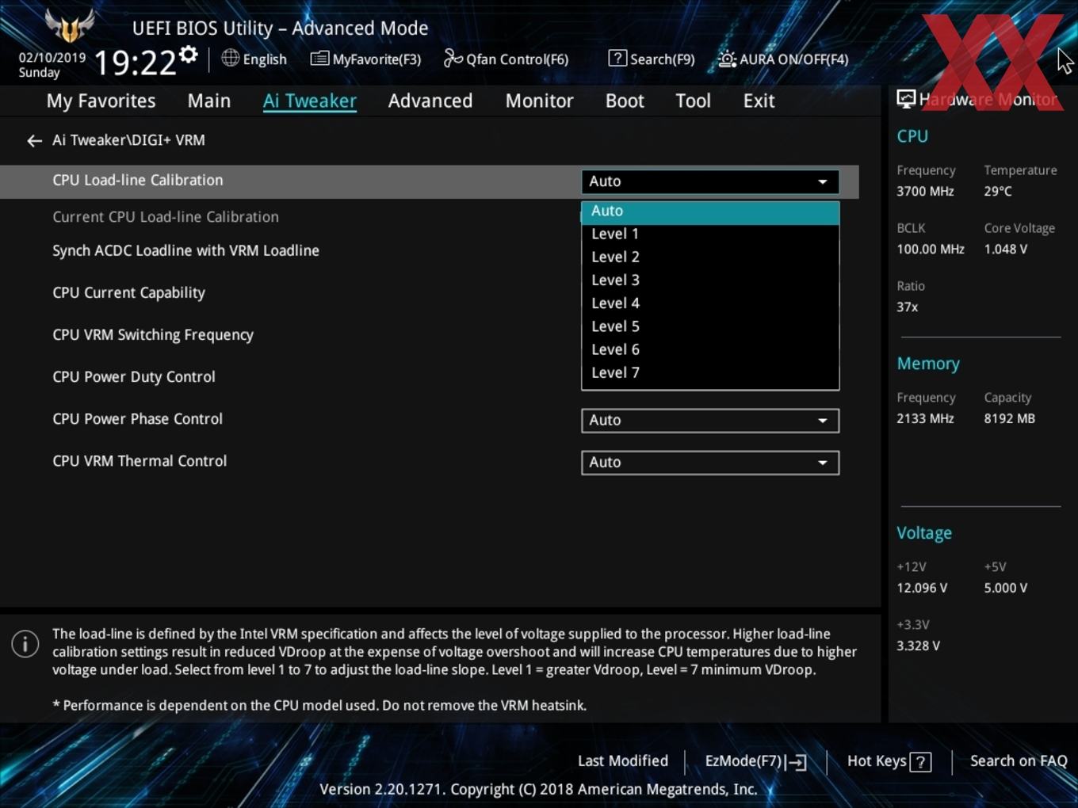
Task: Click the 100.00 MHz BCLK value
Action: tap(931, 250)
